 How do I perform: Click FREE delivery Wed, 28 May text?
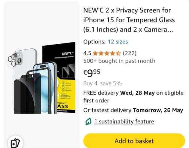click(119, 93)
